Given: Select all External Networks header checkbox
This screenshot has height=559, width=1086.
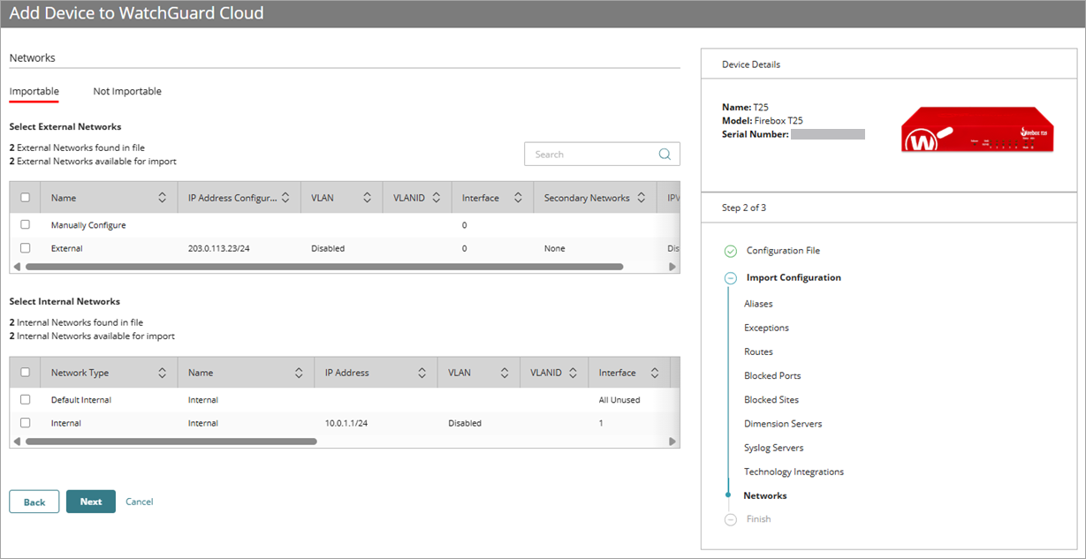Looking at the screenshot, I should pos(26,198).
